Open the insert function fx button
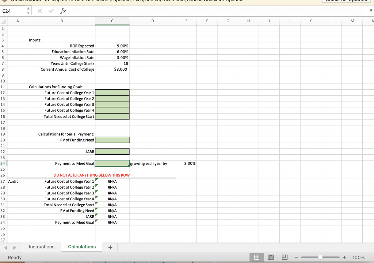This screenshot has width=374, height=263. click(63, 11)
